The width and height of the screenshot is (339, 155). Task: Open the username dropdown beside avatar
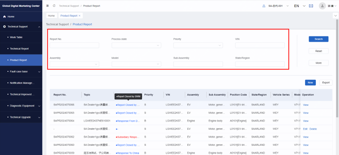click(x=332, y=6)
